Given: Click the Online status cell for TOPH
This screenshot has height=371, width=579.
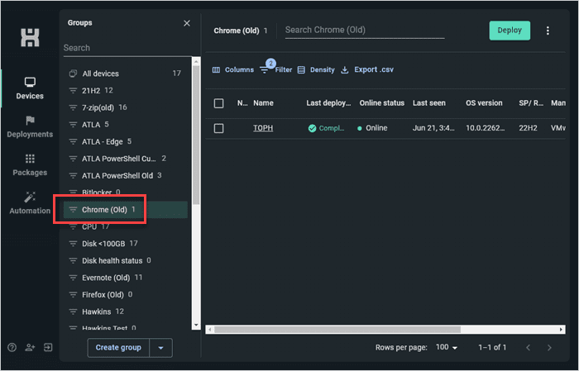Looking at the screenshot, I should tap(372, 128).
